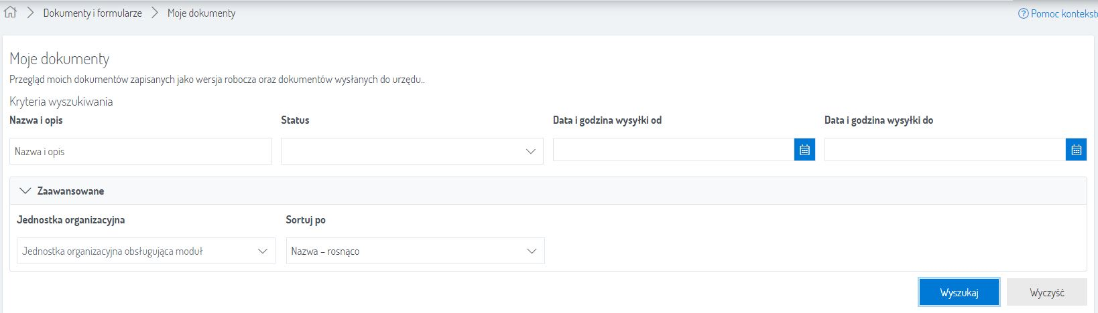Click the Zaawansowane header label
1098x313 pixels.
click(70, 191)
